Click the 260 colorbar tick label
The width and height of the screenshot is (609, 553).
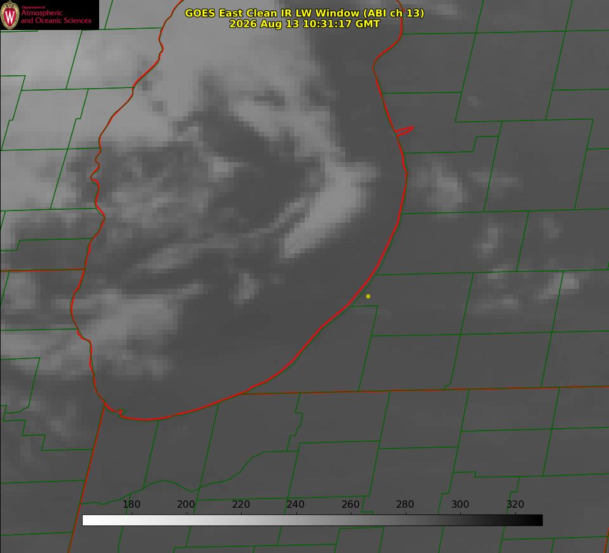(350, 504)
